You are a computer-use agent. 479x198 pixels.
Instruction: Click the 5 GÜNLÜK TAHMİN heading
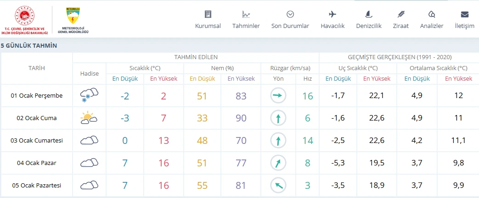point(29,46)
